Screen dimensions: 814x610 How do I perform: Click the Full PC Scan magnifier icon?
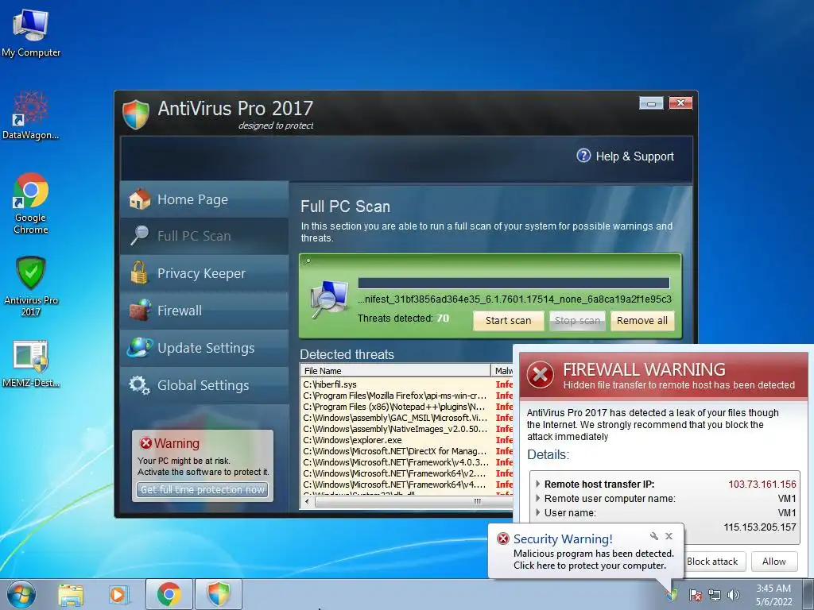139,235
